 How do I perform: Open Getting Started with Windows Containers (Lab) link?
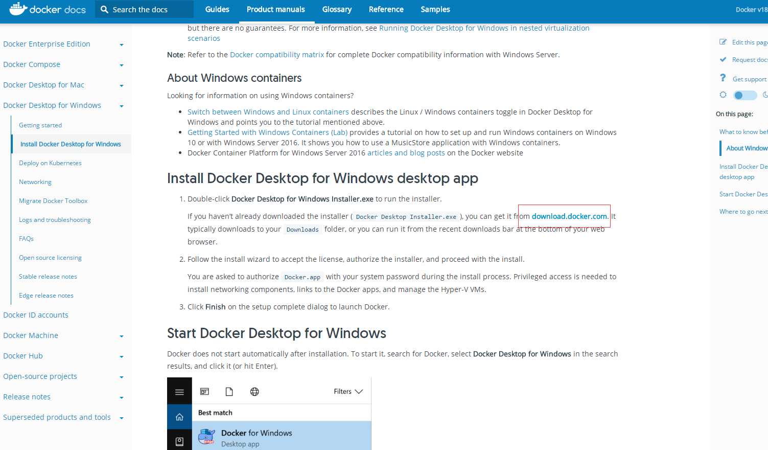click(x=267, y=132)
